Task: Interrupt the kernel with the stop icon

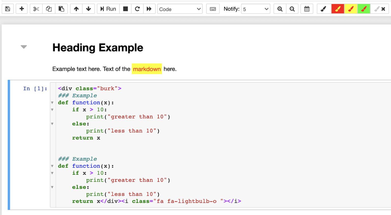Action: tap(125, 9)
